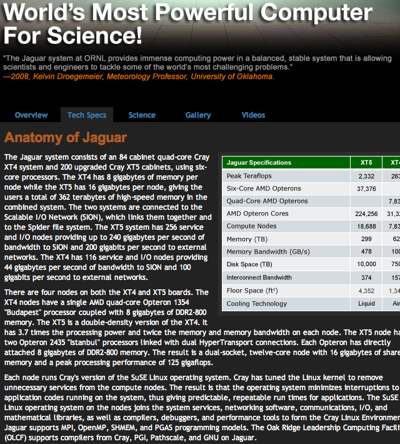
Task: Click the 2,332 Peak Teraflops value
Action: coord(366,176)
